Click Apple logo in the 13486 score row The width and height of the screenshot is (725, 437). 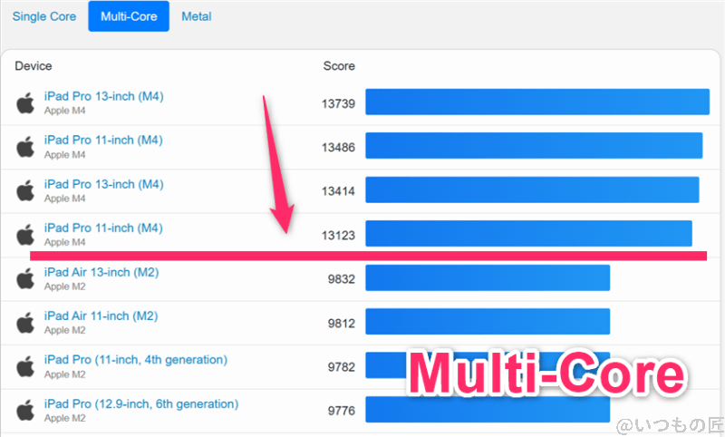tap(25, 146)
